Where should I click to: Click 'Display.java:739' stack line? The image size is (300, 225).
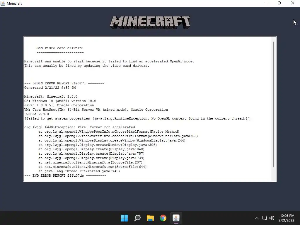tap(91, 158)
